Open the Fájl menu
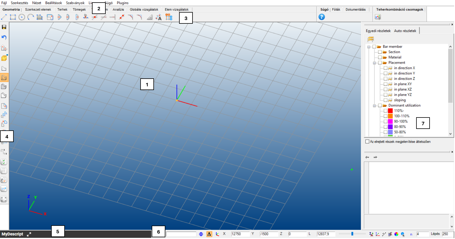455x239 pixels. click(4, 3)
